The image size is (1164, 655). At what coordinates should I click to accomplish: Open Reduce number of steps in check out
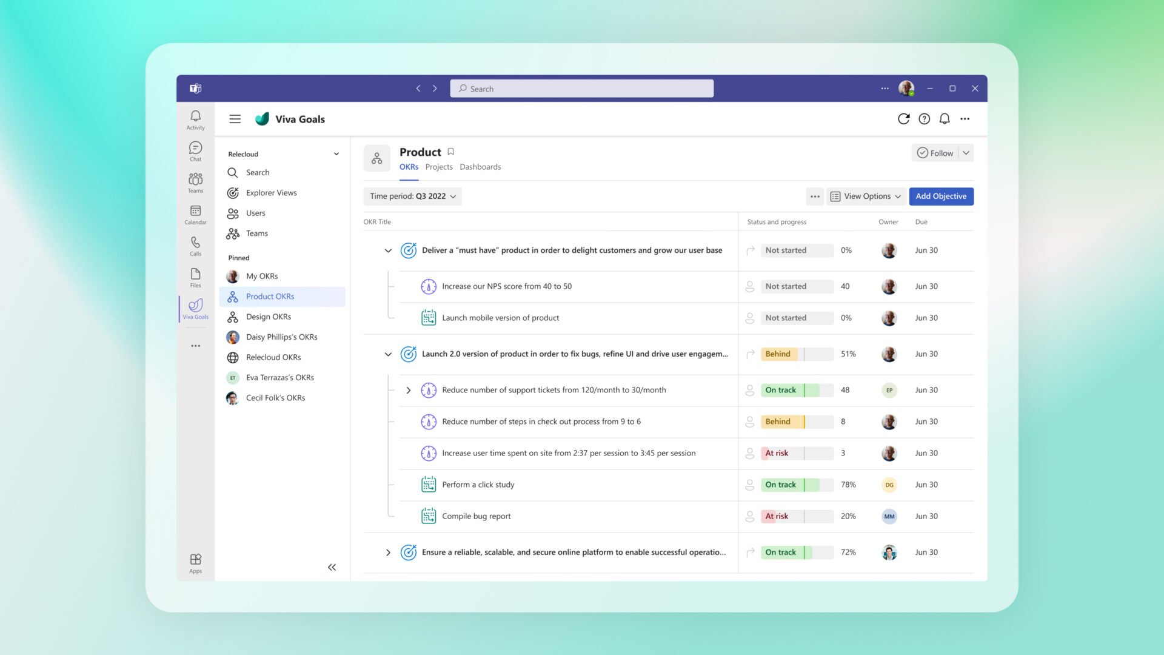(x=541, y=422)
